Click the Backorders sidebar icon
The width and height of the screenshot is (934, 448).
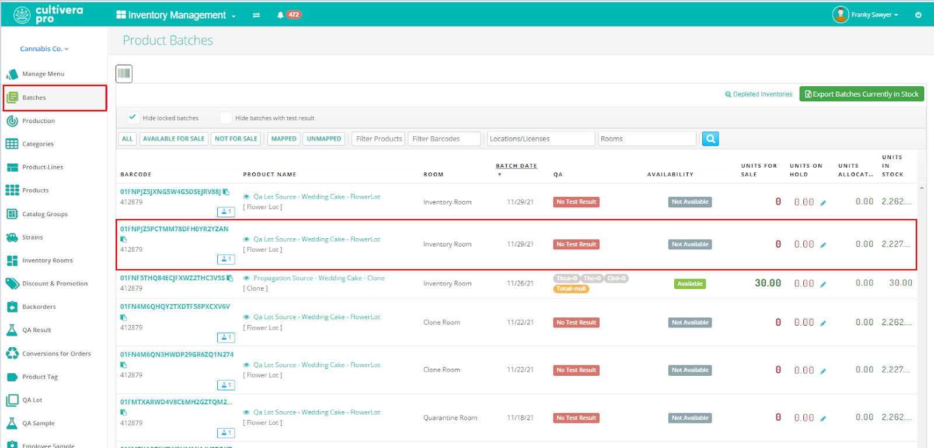click(x=12, y=306)
